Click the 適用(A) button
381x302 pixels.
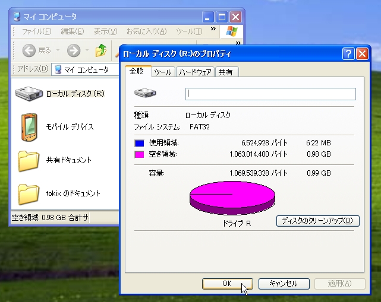(340, 284)
